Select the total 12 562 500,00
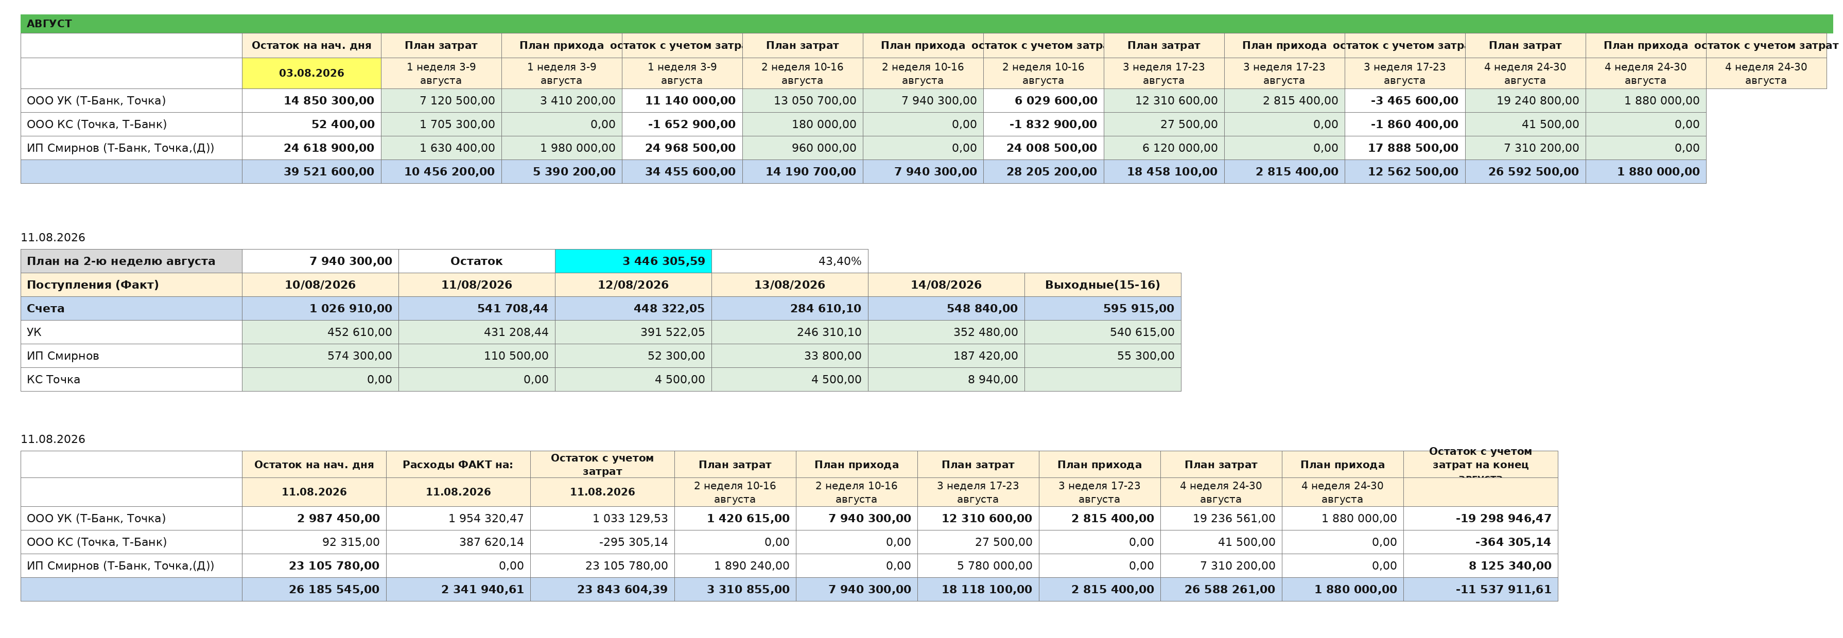 1405,172
